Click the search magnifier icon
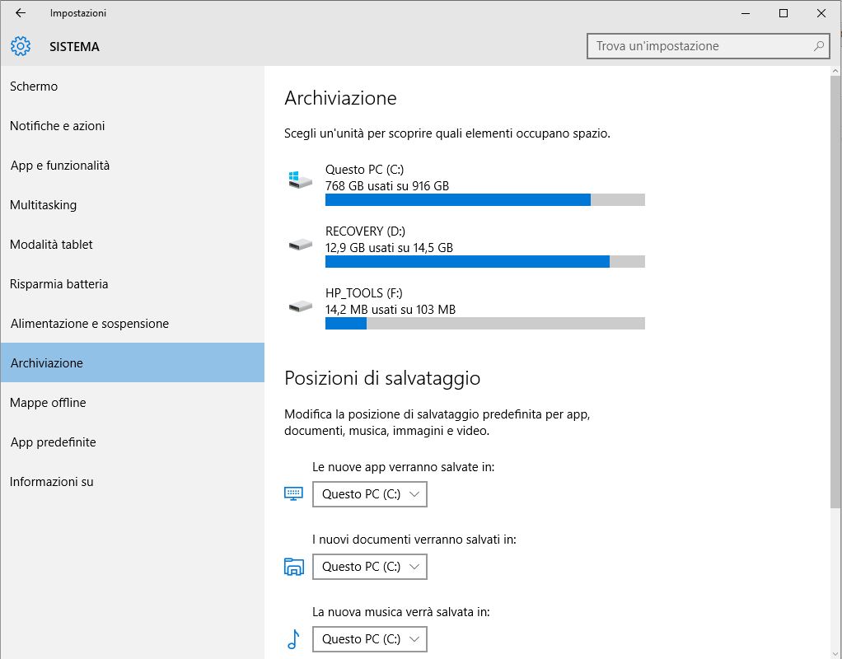This screenshot has height=659, width=842. tap(819, 46)
